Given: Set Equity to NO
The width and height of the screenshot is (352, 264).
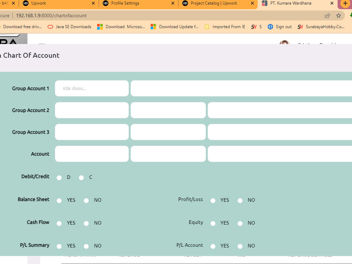Looking at the screenshot, I should tap(240, 224).
